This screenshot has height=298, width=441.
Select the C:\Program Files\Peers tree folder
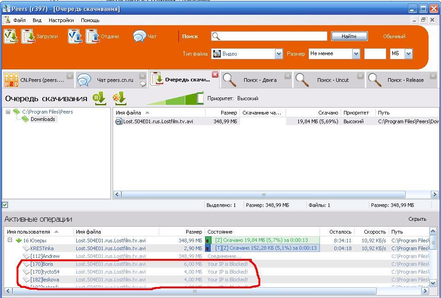(47, 112)
